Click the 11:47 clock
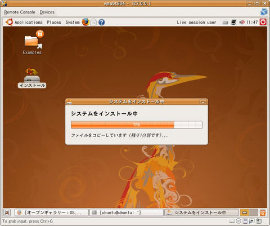The height and width of the screenshot is (226, 270). click(x=252, y=23)
